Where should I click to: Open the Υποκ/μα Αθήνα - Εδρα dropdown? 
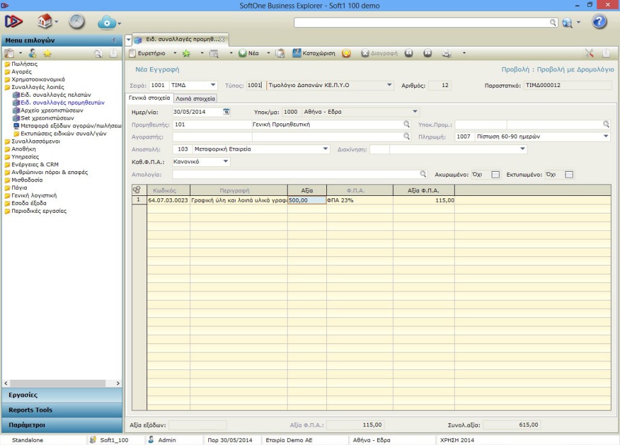point(415,112)
